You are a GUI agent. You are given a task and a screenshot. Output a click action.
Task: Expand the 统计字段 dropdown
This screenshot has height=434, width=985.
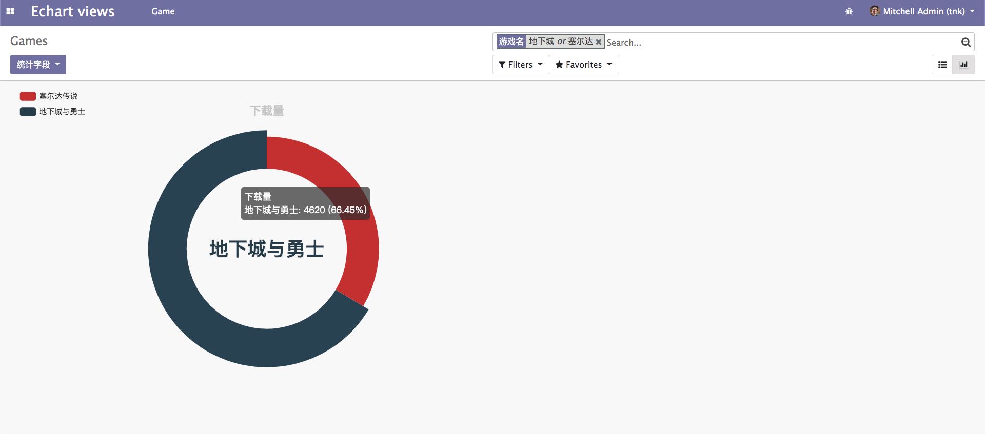[x=38, y=65]
